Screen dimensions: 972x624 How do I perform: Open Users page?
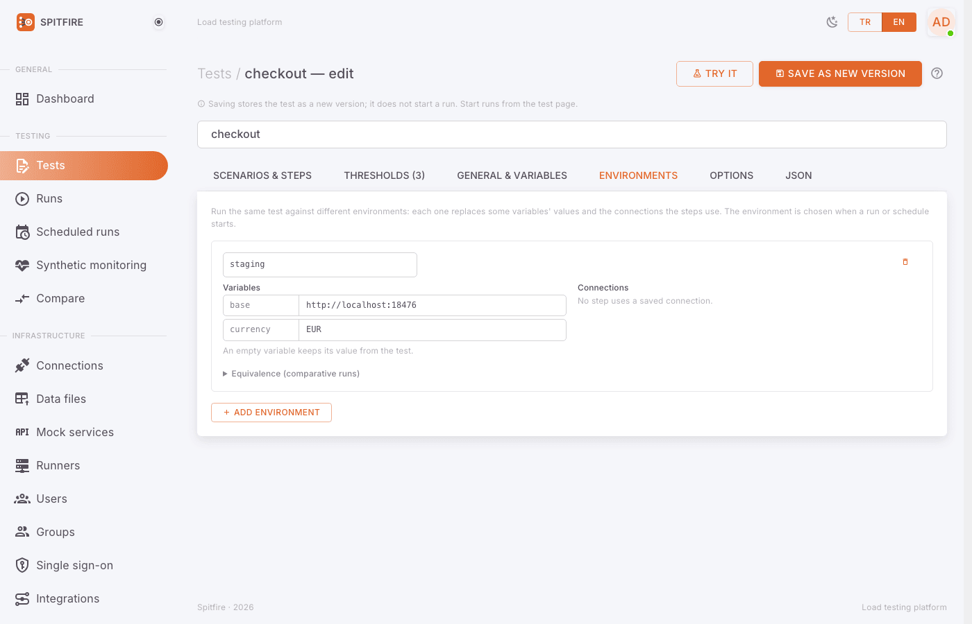pos(83,499)
